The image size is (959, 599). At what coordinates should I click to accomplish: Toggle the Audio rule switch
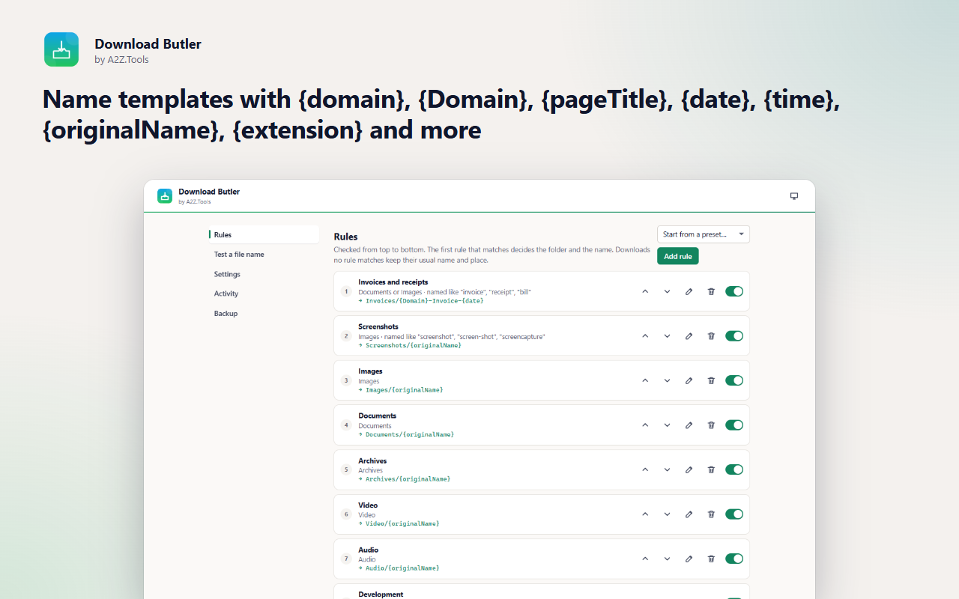point(734,559)
